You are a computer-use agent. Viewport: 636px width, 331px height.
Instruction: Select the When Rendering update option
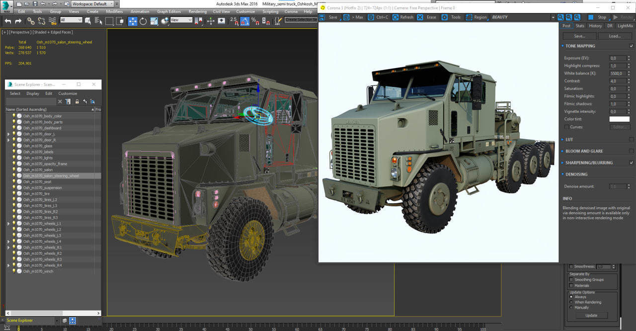[x=571, y=302]
